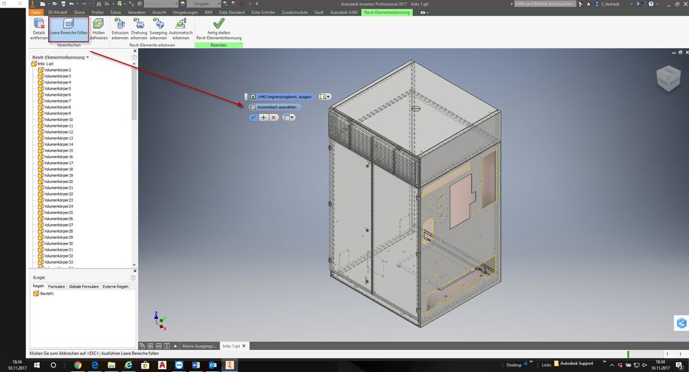Open mini-toolbar options menu dropdown

[x=289, y=118]
